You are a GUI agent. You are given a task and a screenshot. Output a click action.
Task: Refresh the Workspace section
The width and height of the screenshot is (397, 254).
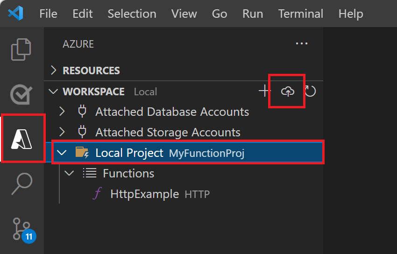coord(310,91)
